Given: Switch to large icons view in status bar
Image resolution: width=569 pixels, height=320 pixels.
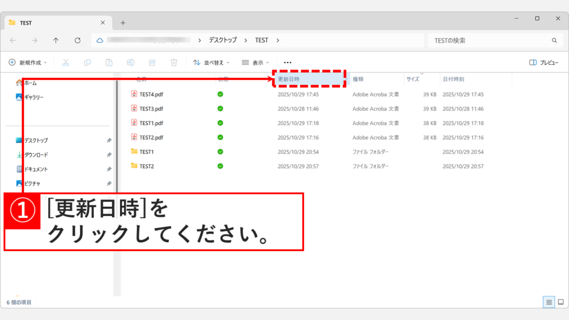Looking at the screenshot, I should click(560, 302).
